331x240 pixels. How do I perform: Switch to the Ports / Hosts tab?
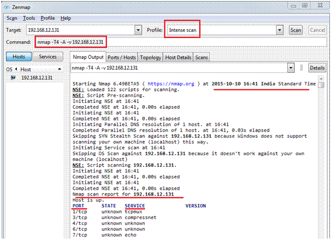(122, 57)
